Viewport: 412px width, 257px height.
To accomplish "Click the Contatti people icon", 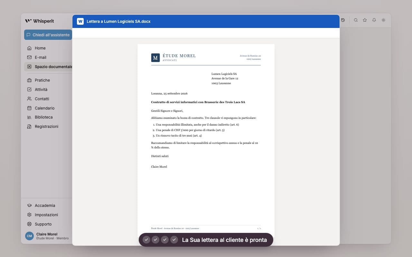I will (29, 99).
